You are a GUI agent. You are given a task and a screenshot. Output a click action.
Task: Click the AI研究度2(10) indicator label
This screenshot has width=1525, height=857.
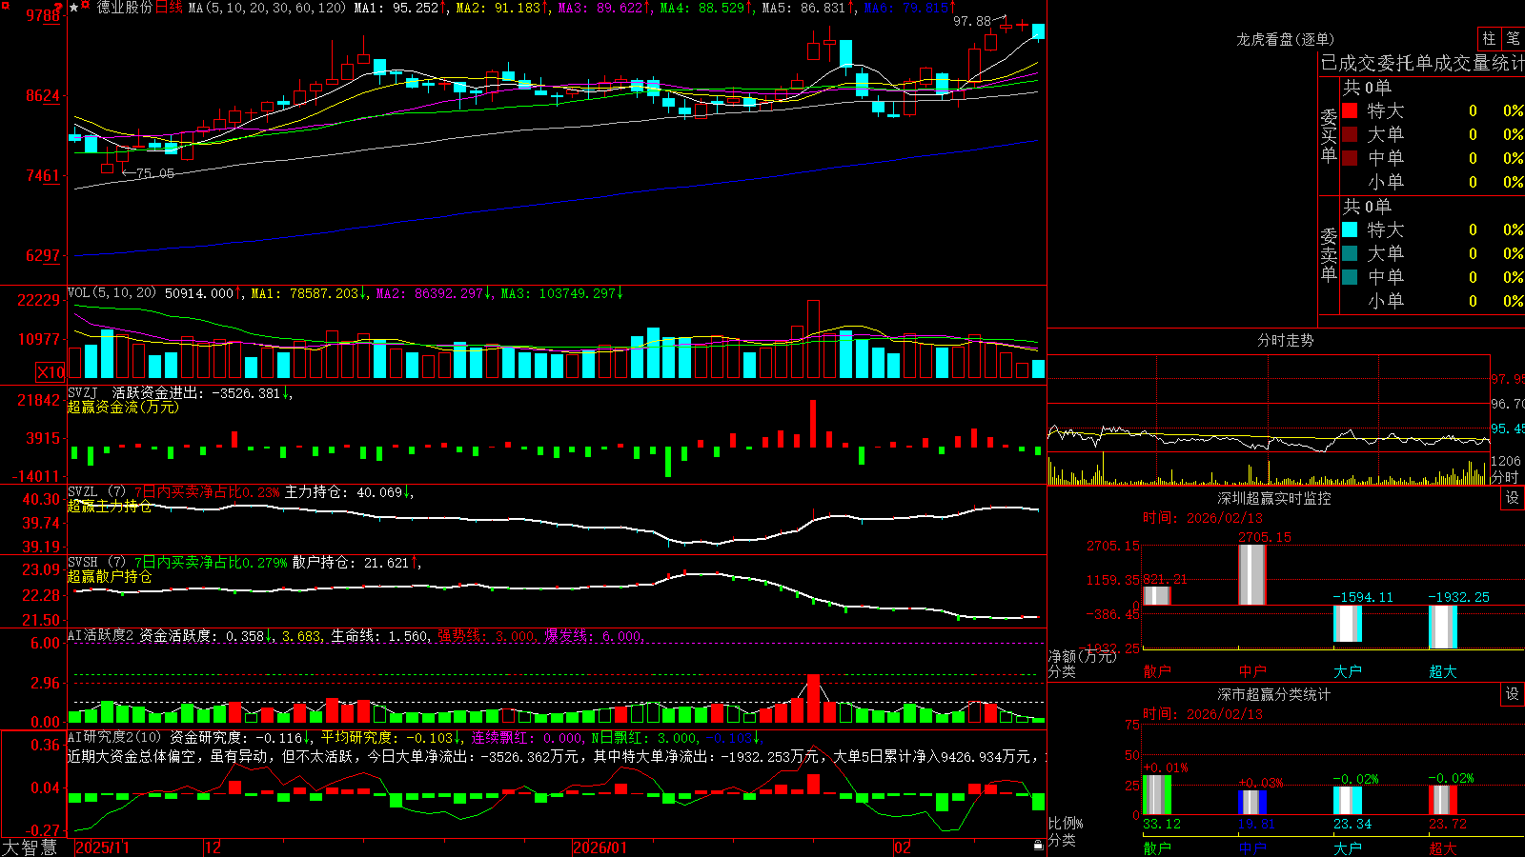[x=114, y=737]
